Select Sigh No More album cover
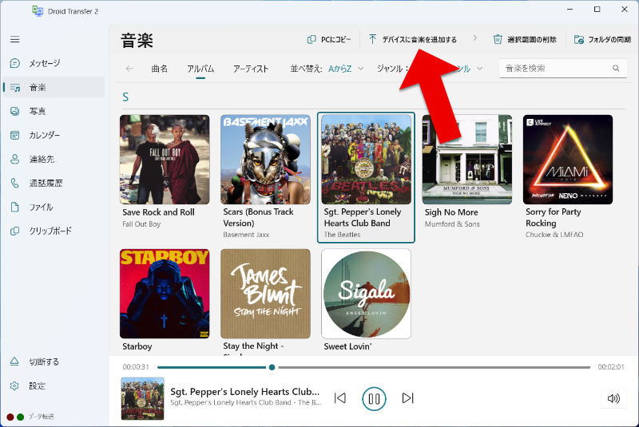Image resolution: width=639 pixels, height=427 pixels. tap(467, 160)
